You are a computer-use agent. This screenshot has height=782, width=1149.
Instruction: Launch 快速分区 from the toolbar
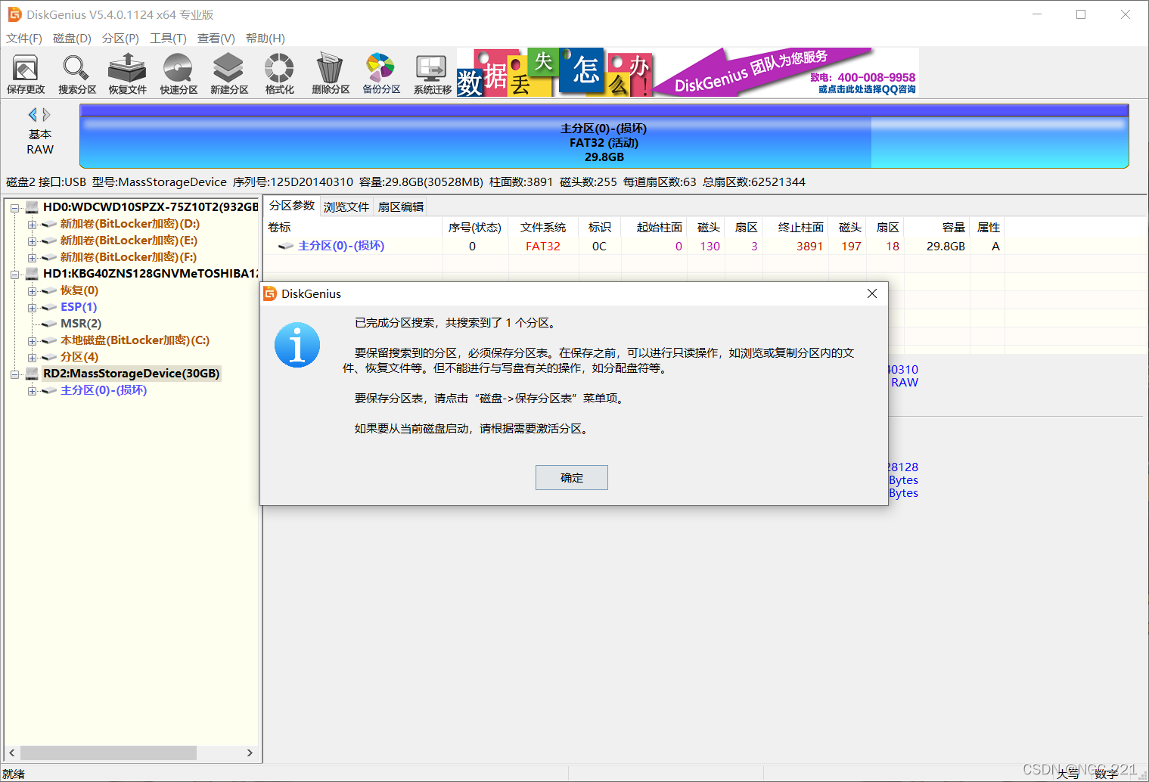pyautogui.click(x=179, y=74)
